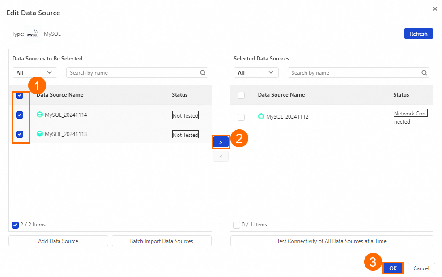Image resolution: width=442 pixels, height=277 pixels.
Task: Toggle select-all checkbox in left table header
Action: coord(20,95)
